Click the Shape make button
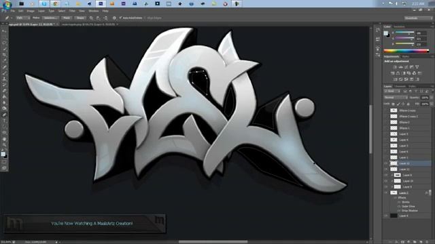This screenshot has width=435, height=244. (x=80, y=18)
